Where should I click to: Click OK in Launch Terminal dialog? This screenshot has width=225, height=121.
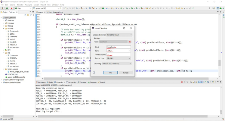pyautogui.click(x=110, y=73)
